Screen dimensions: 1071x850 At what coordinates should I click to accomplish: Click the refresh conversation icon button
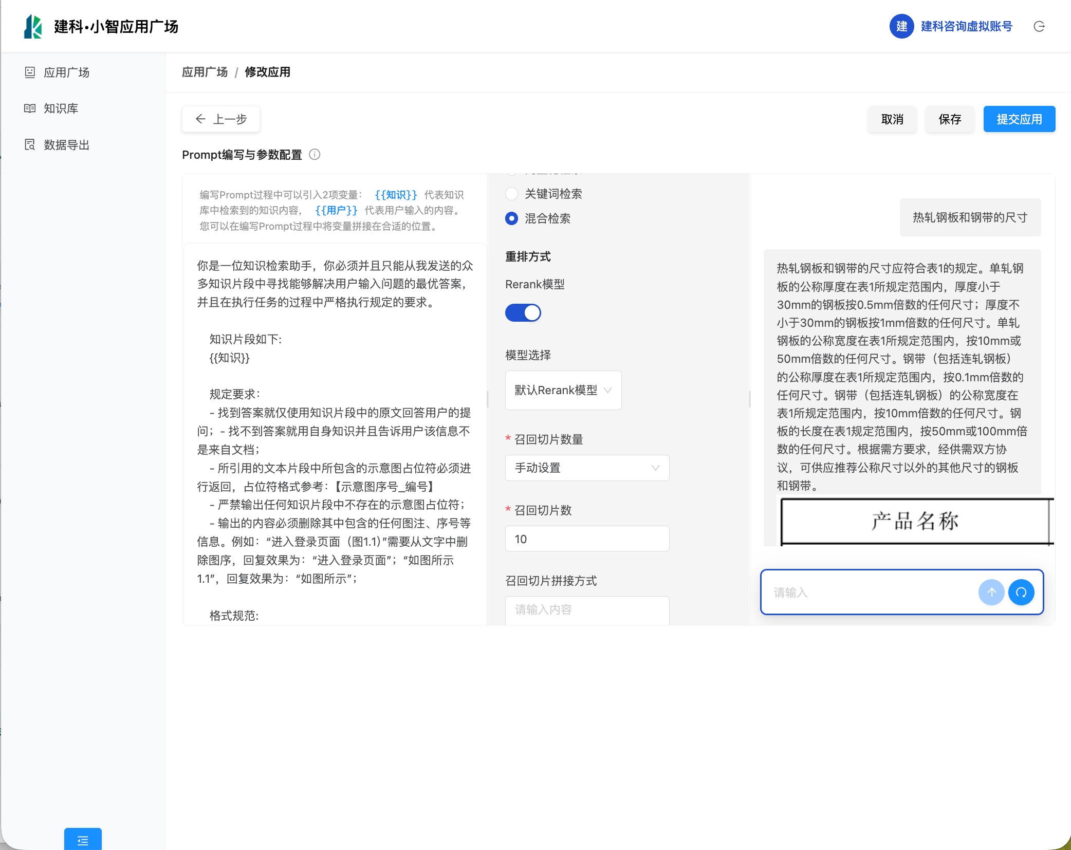click(x=1021, y=593)
